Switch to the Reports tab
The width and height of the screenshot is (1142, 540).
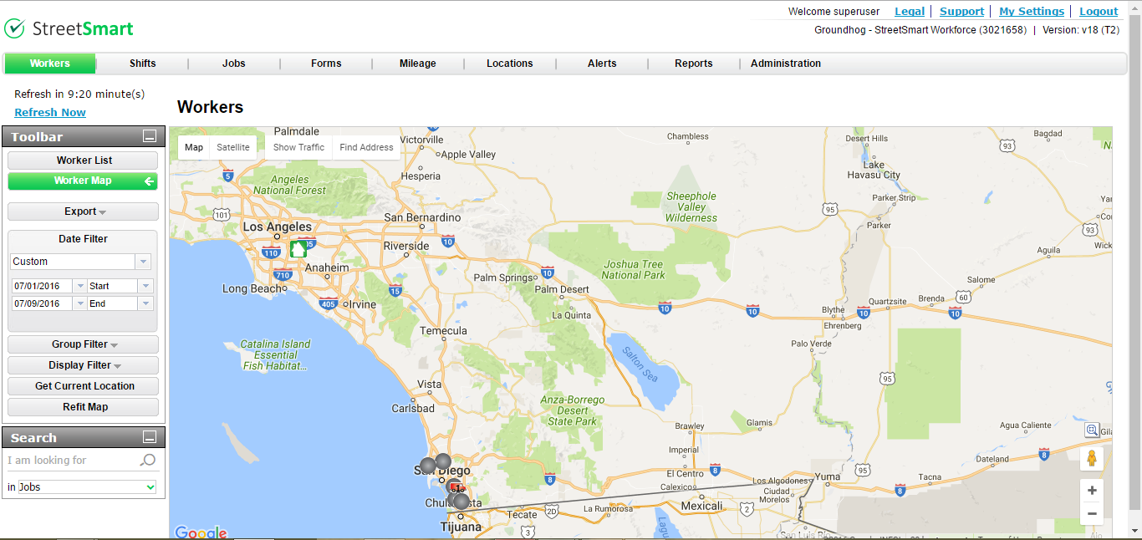point(693,64)
